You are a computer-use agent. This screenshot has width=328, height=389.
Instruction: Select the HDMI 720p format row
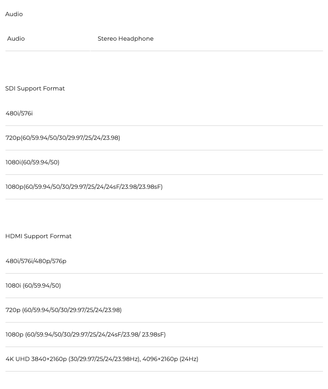click(164, 310)
